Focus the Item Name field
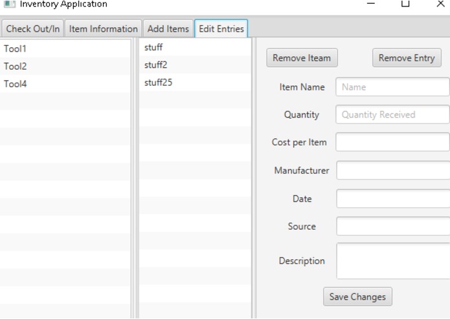The width and height of the screenshot is (450, 319). click(x=392, y=87)
